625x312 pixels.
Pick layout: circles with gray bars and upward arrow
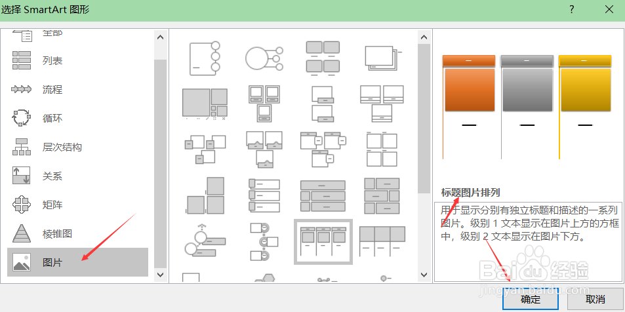click(x=205, y=241)
